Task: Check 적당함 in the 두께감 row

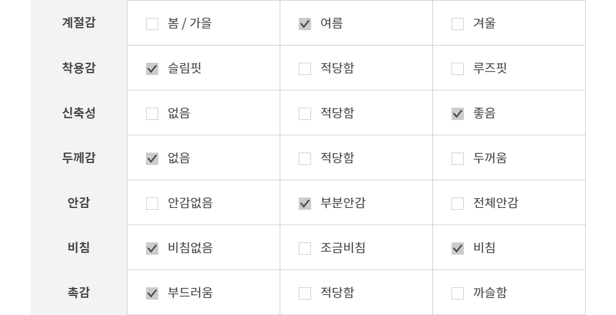Action: (305, 159)
